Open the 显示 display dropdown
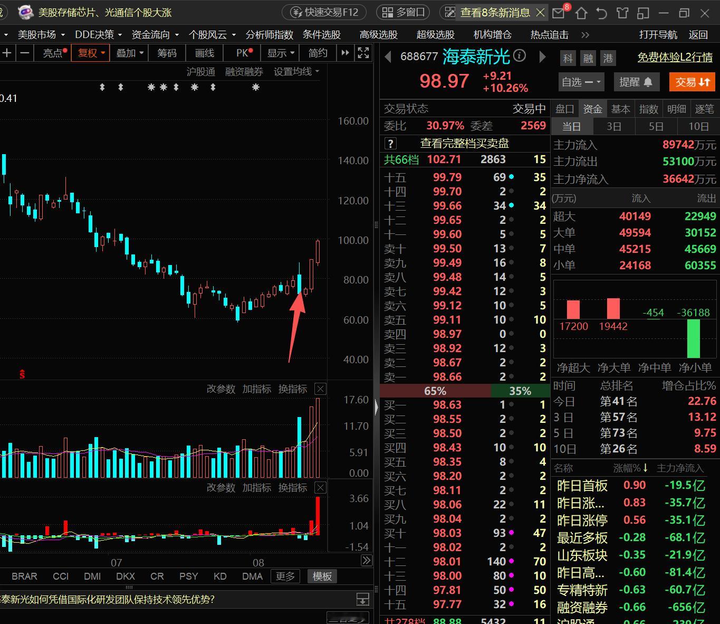The height and width of the screenshot is (624, 720). (281, 53)
